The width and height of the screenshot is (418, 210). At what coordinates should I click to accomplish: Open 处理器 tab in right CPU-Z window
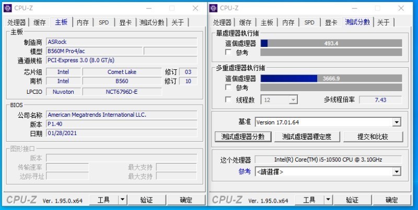pos(223,22)
